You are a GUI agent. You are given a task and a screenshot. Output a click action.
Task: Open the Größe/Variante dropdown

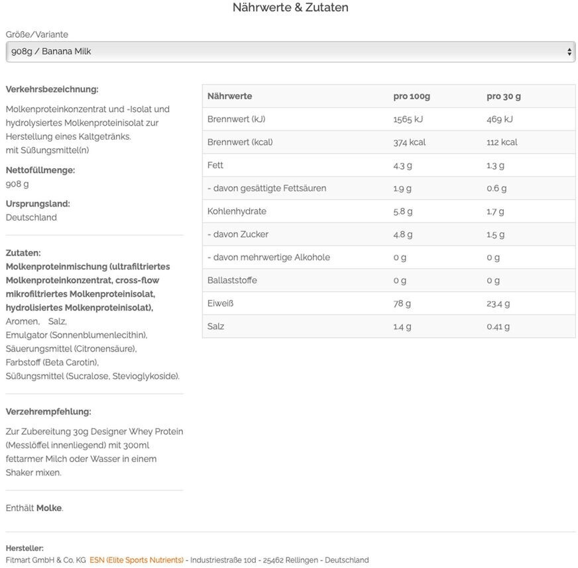pos(290,52)
